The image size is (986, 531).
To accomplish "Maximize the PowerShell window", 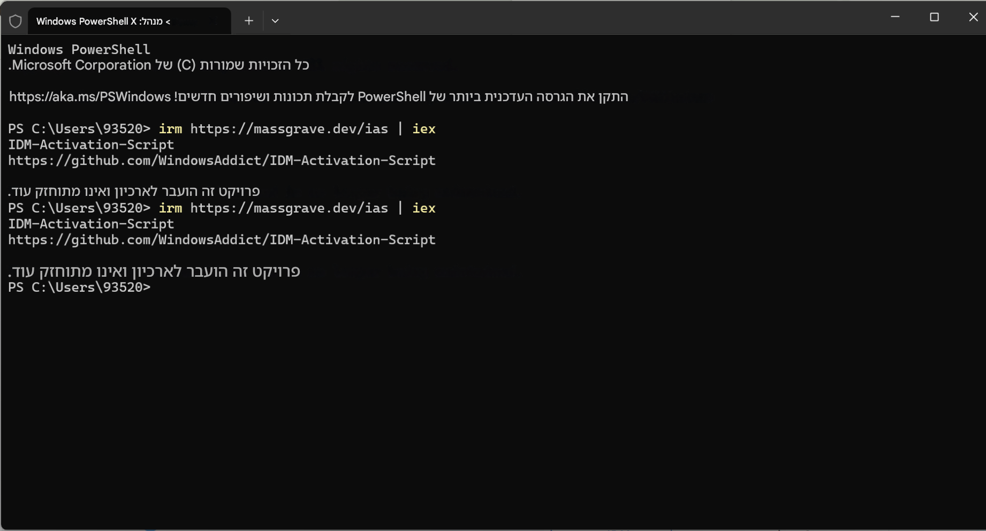I will coord(934,17).
